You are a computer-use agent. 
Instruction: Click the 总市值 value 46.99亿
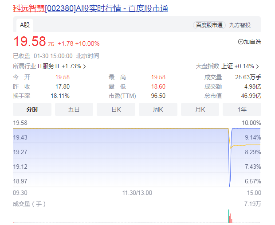click(x=251, y=96)
